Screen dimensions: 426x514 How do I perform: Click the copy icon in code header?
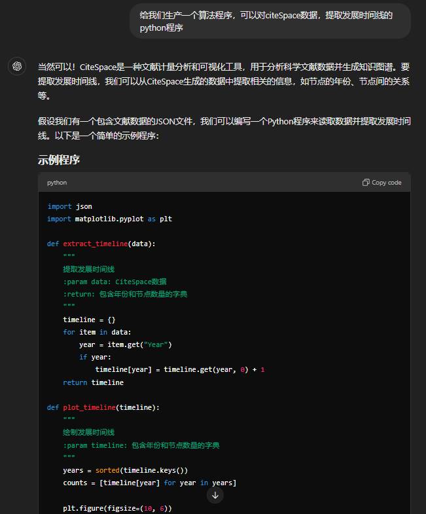(x=366, y=183)
